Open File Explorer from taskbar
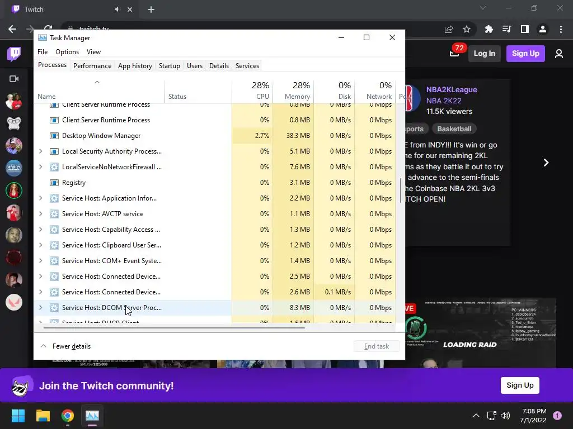This screenshot has height=429, width=573. 43,416
